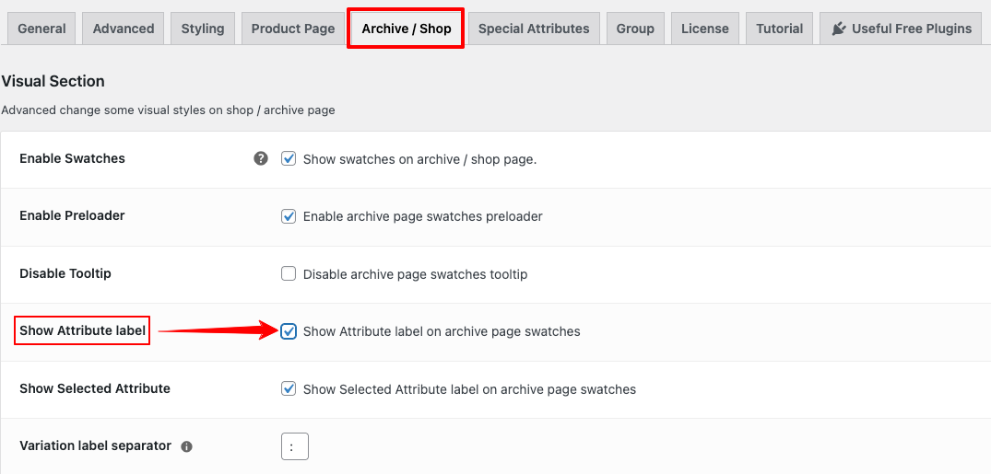Switch to the Group tab
This screenshot has width=991, height=474.
click(635, 29)
